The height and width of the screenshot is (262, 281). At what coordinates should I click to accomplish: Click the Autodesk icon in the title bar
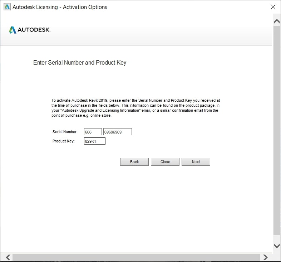pos(6,7)
